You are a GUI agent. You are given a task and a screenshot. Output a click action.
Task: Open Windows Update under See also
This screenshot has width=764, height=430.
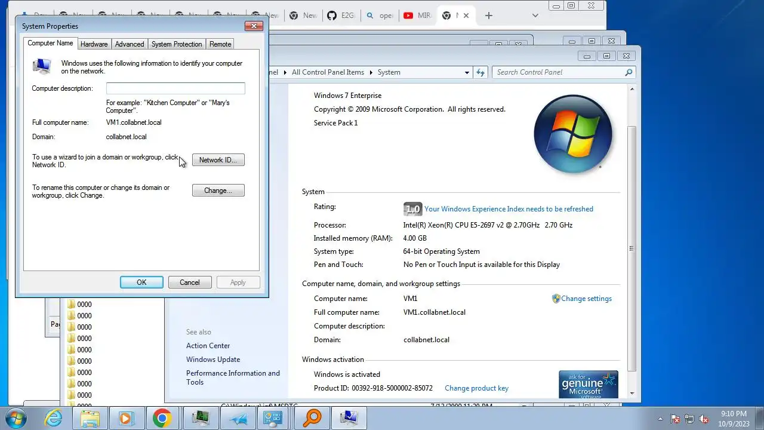213,360
